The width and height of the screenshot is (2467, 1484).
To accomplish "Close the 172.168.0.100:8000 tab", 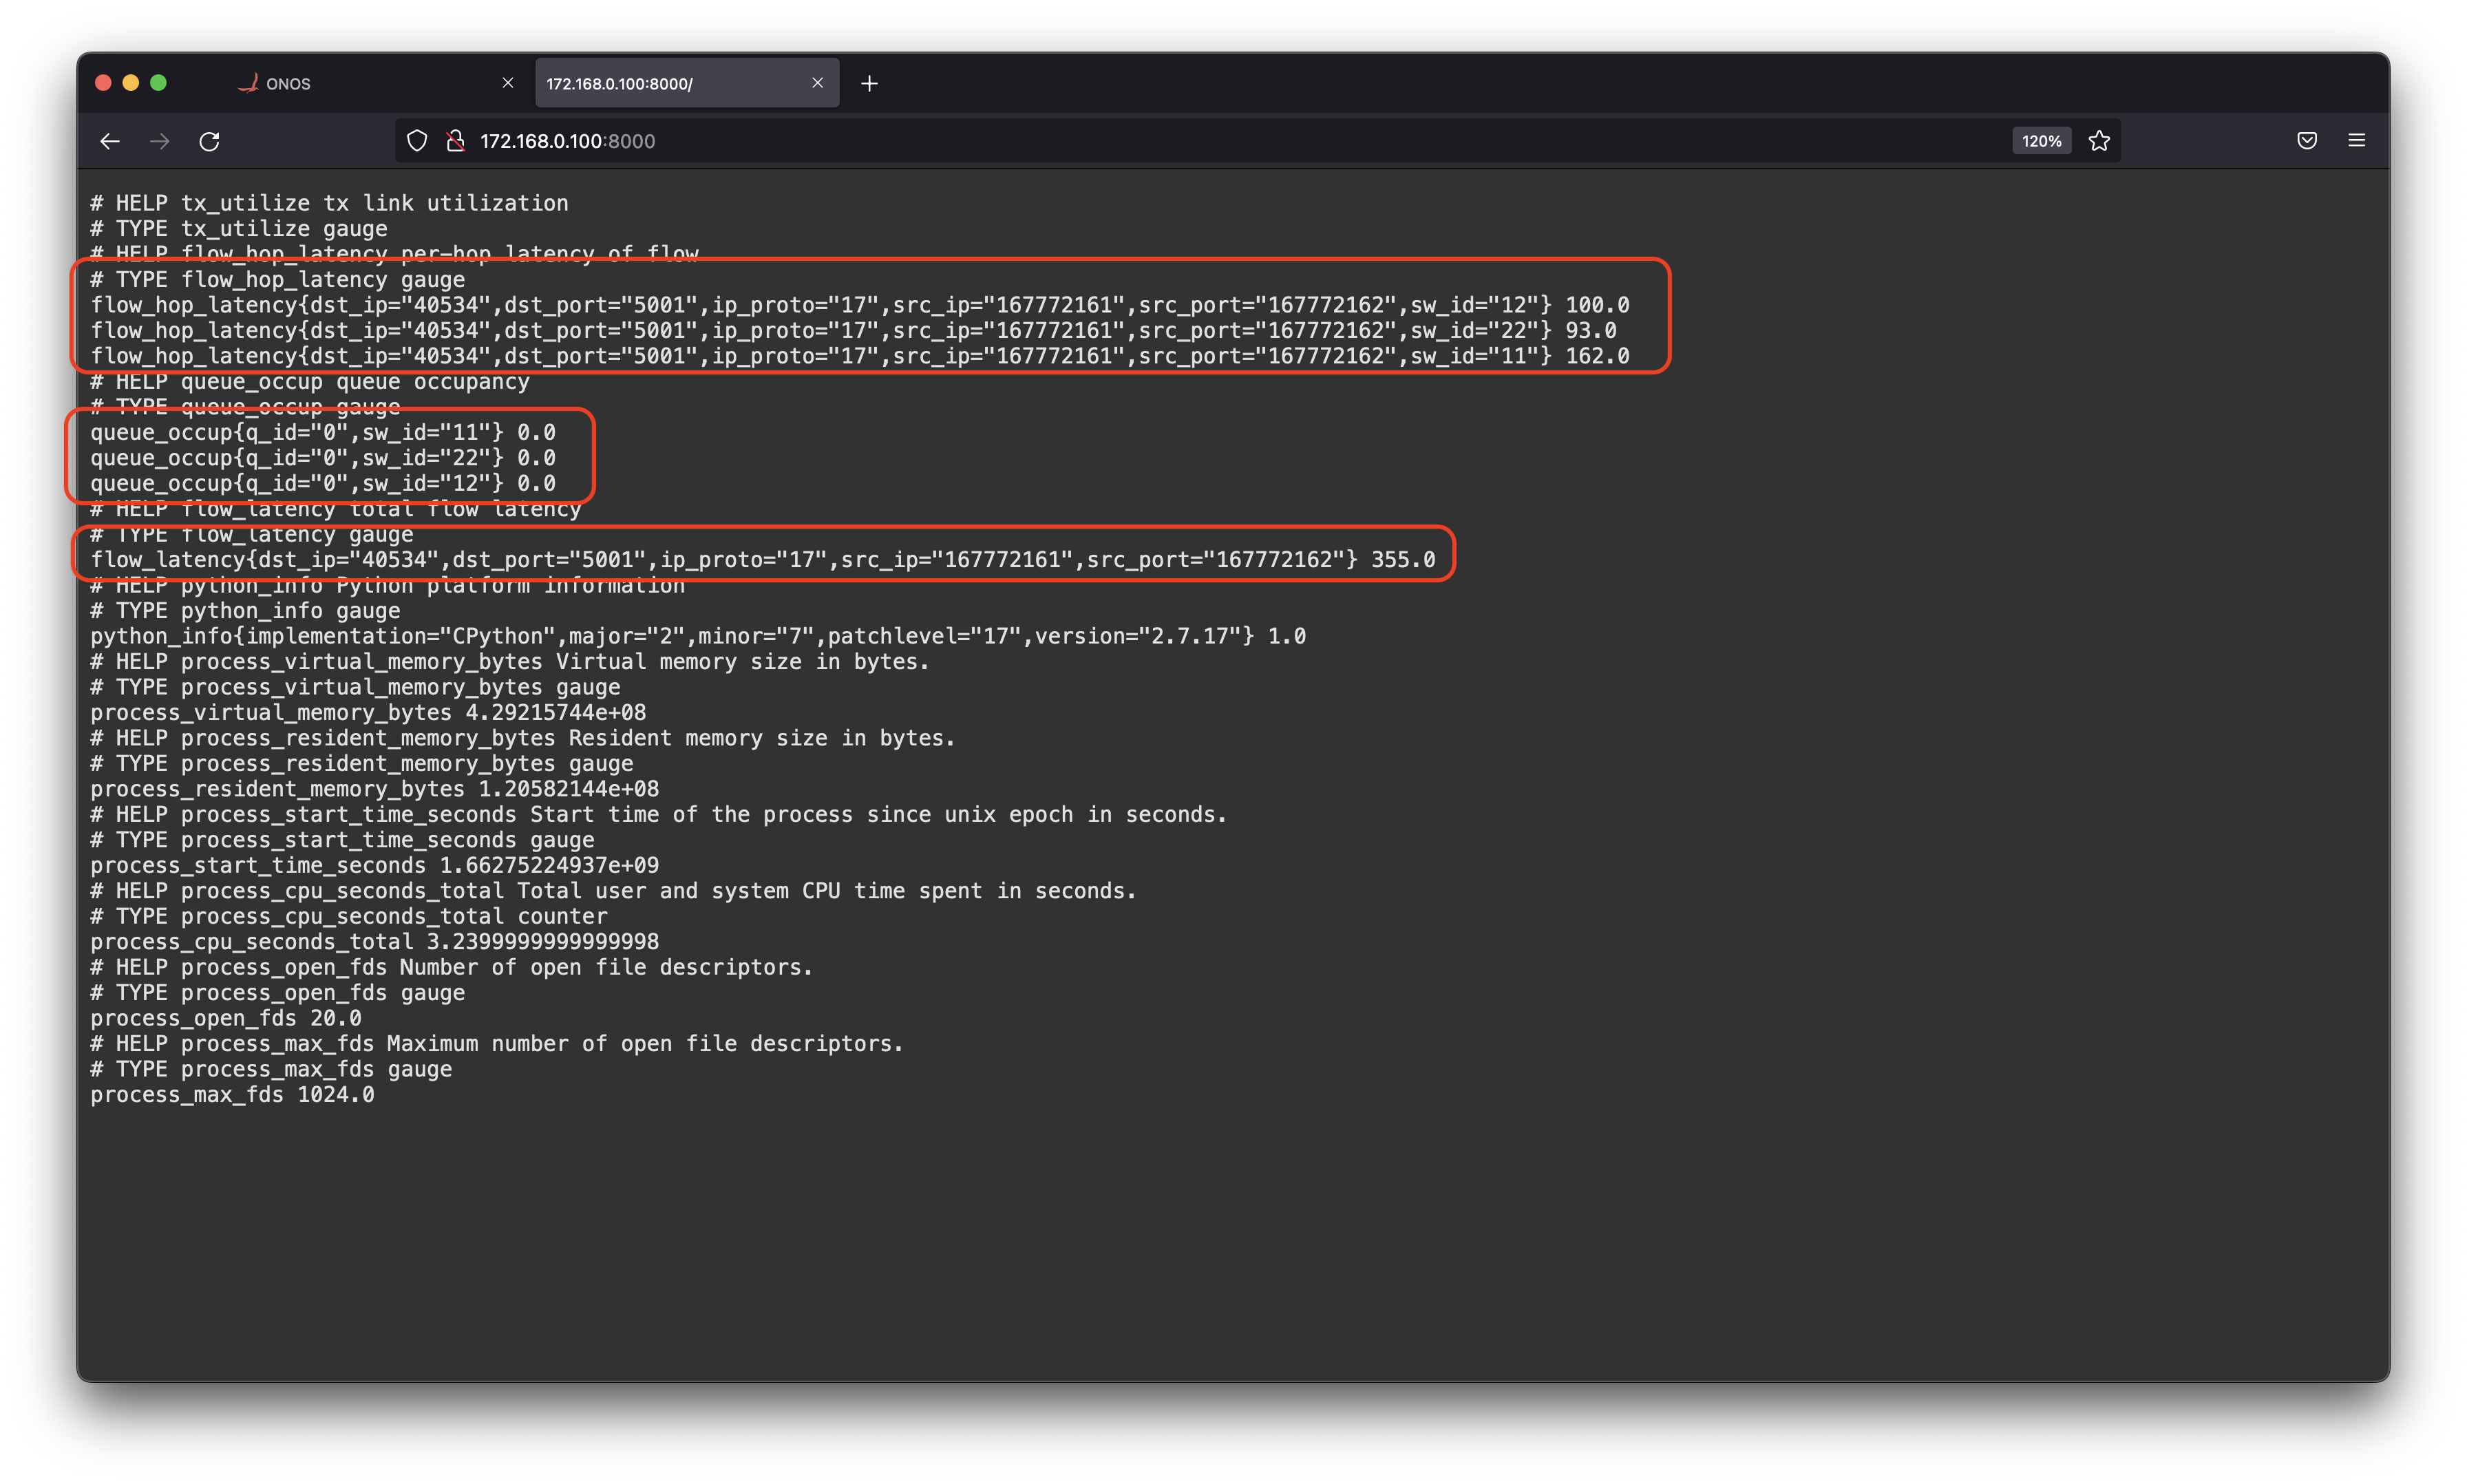I will [818, 83].
